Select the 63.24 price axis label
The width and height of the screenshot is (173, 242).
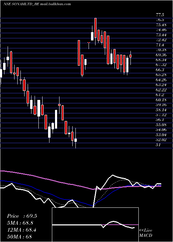click(161, 85)
